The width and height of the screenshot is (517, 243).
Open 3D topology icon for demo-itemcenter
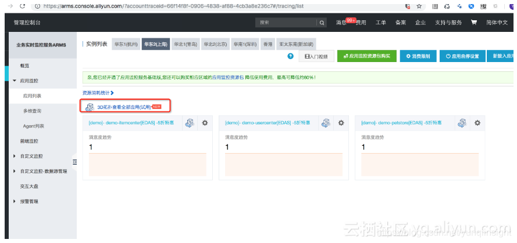pos(190,123)
